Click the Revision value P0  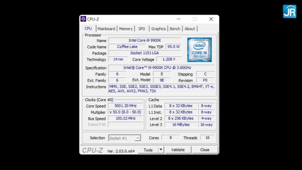tap(205, 80)
